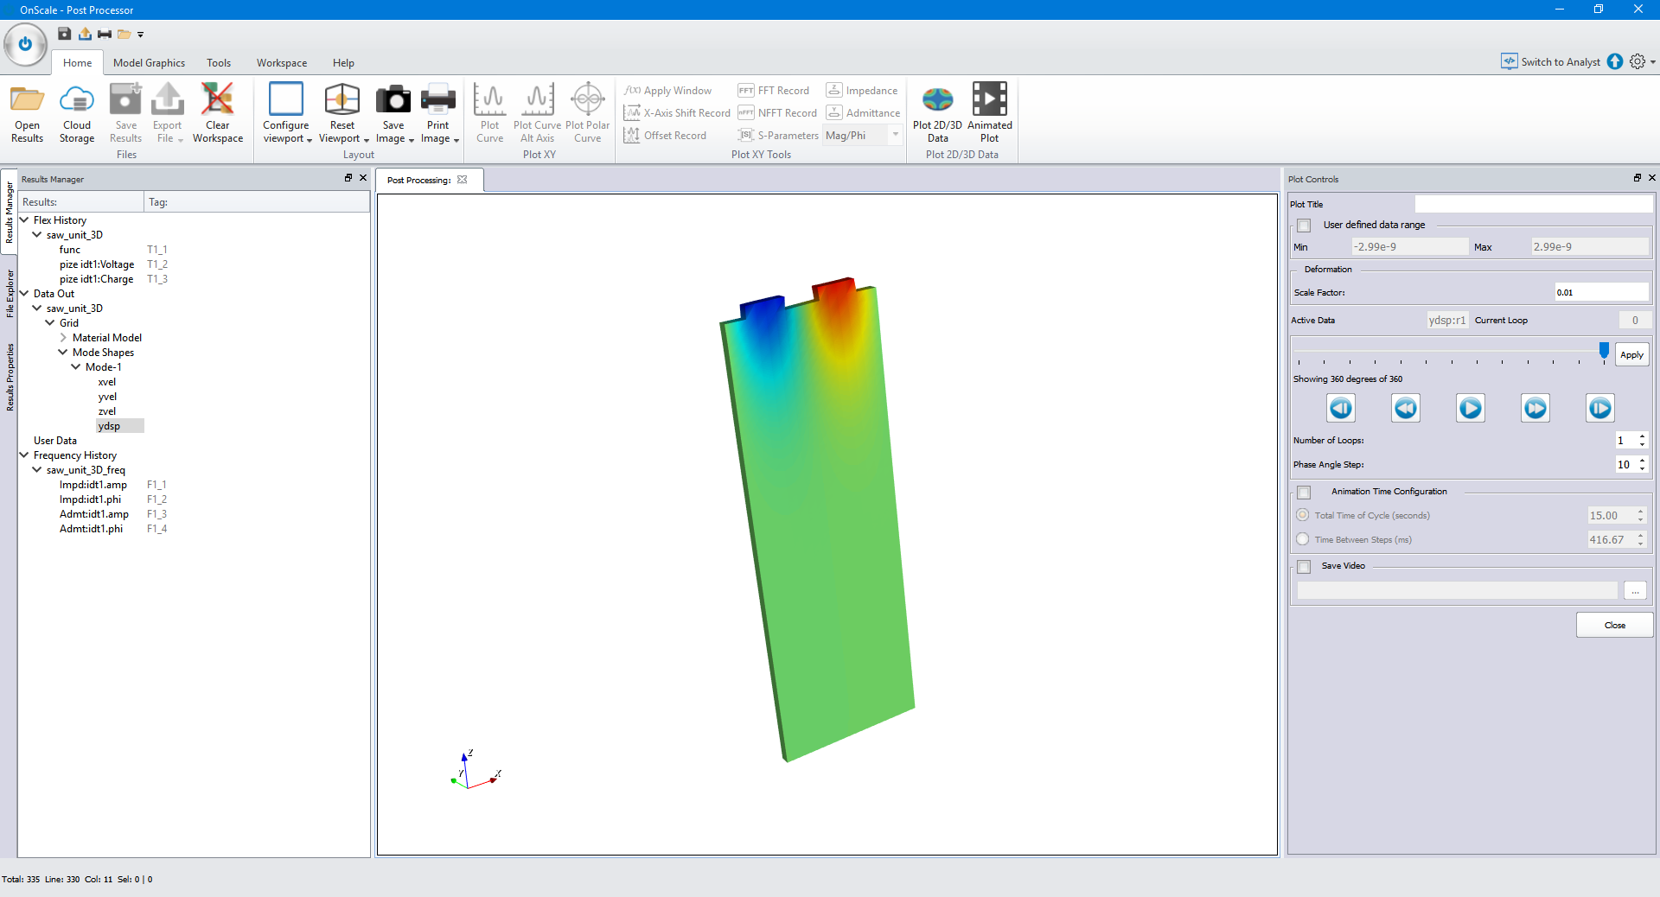Click the Save Results icon
This screenshot has height=897, width=1660.
(125, 113)
